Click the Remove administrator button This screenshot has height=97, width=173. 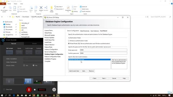[x=91, y=71]
